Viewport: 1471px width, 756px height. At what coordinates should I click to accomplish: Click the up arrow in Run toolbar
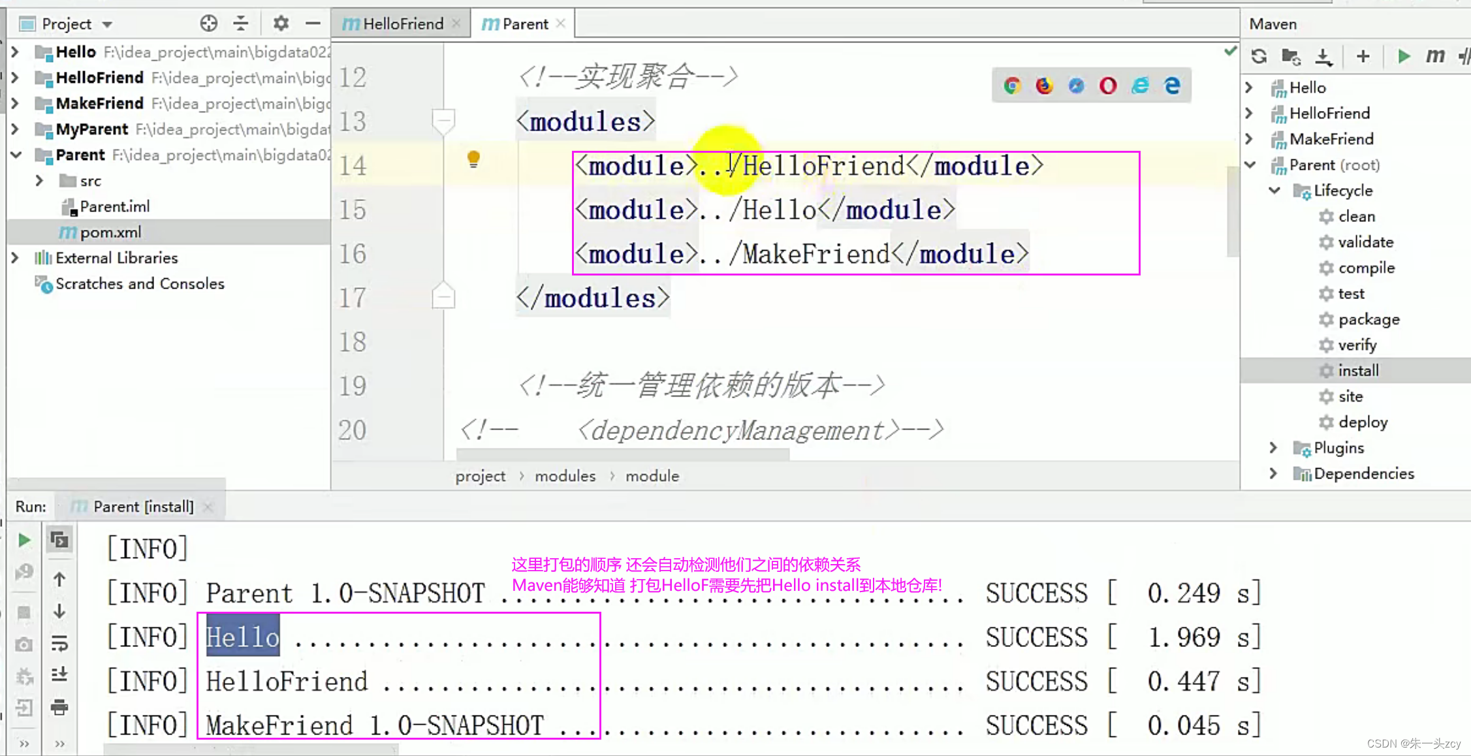(59, 579)
